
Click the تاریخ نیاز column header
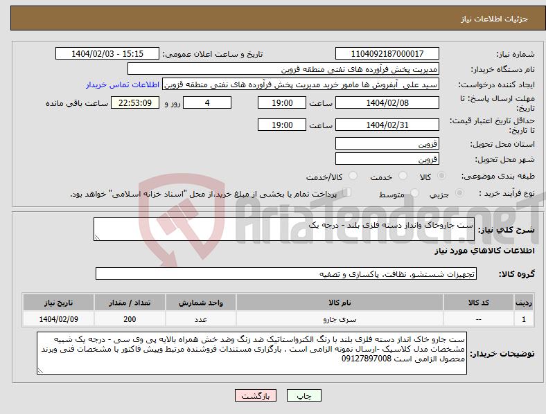[58, 303]
